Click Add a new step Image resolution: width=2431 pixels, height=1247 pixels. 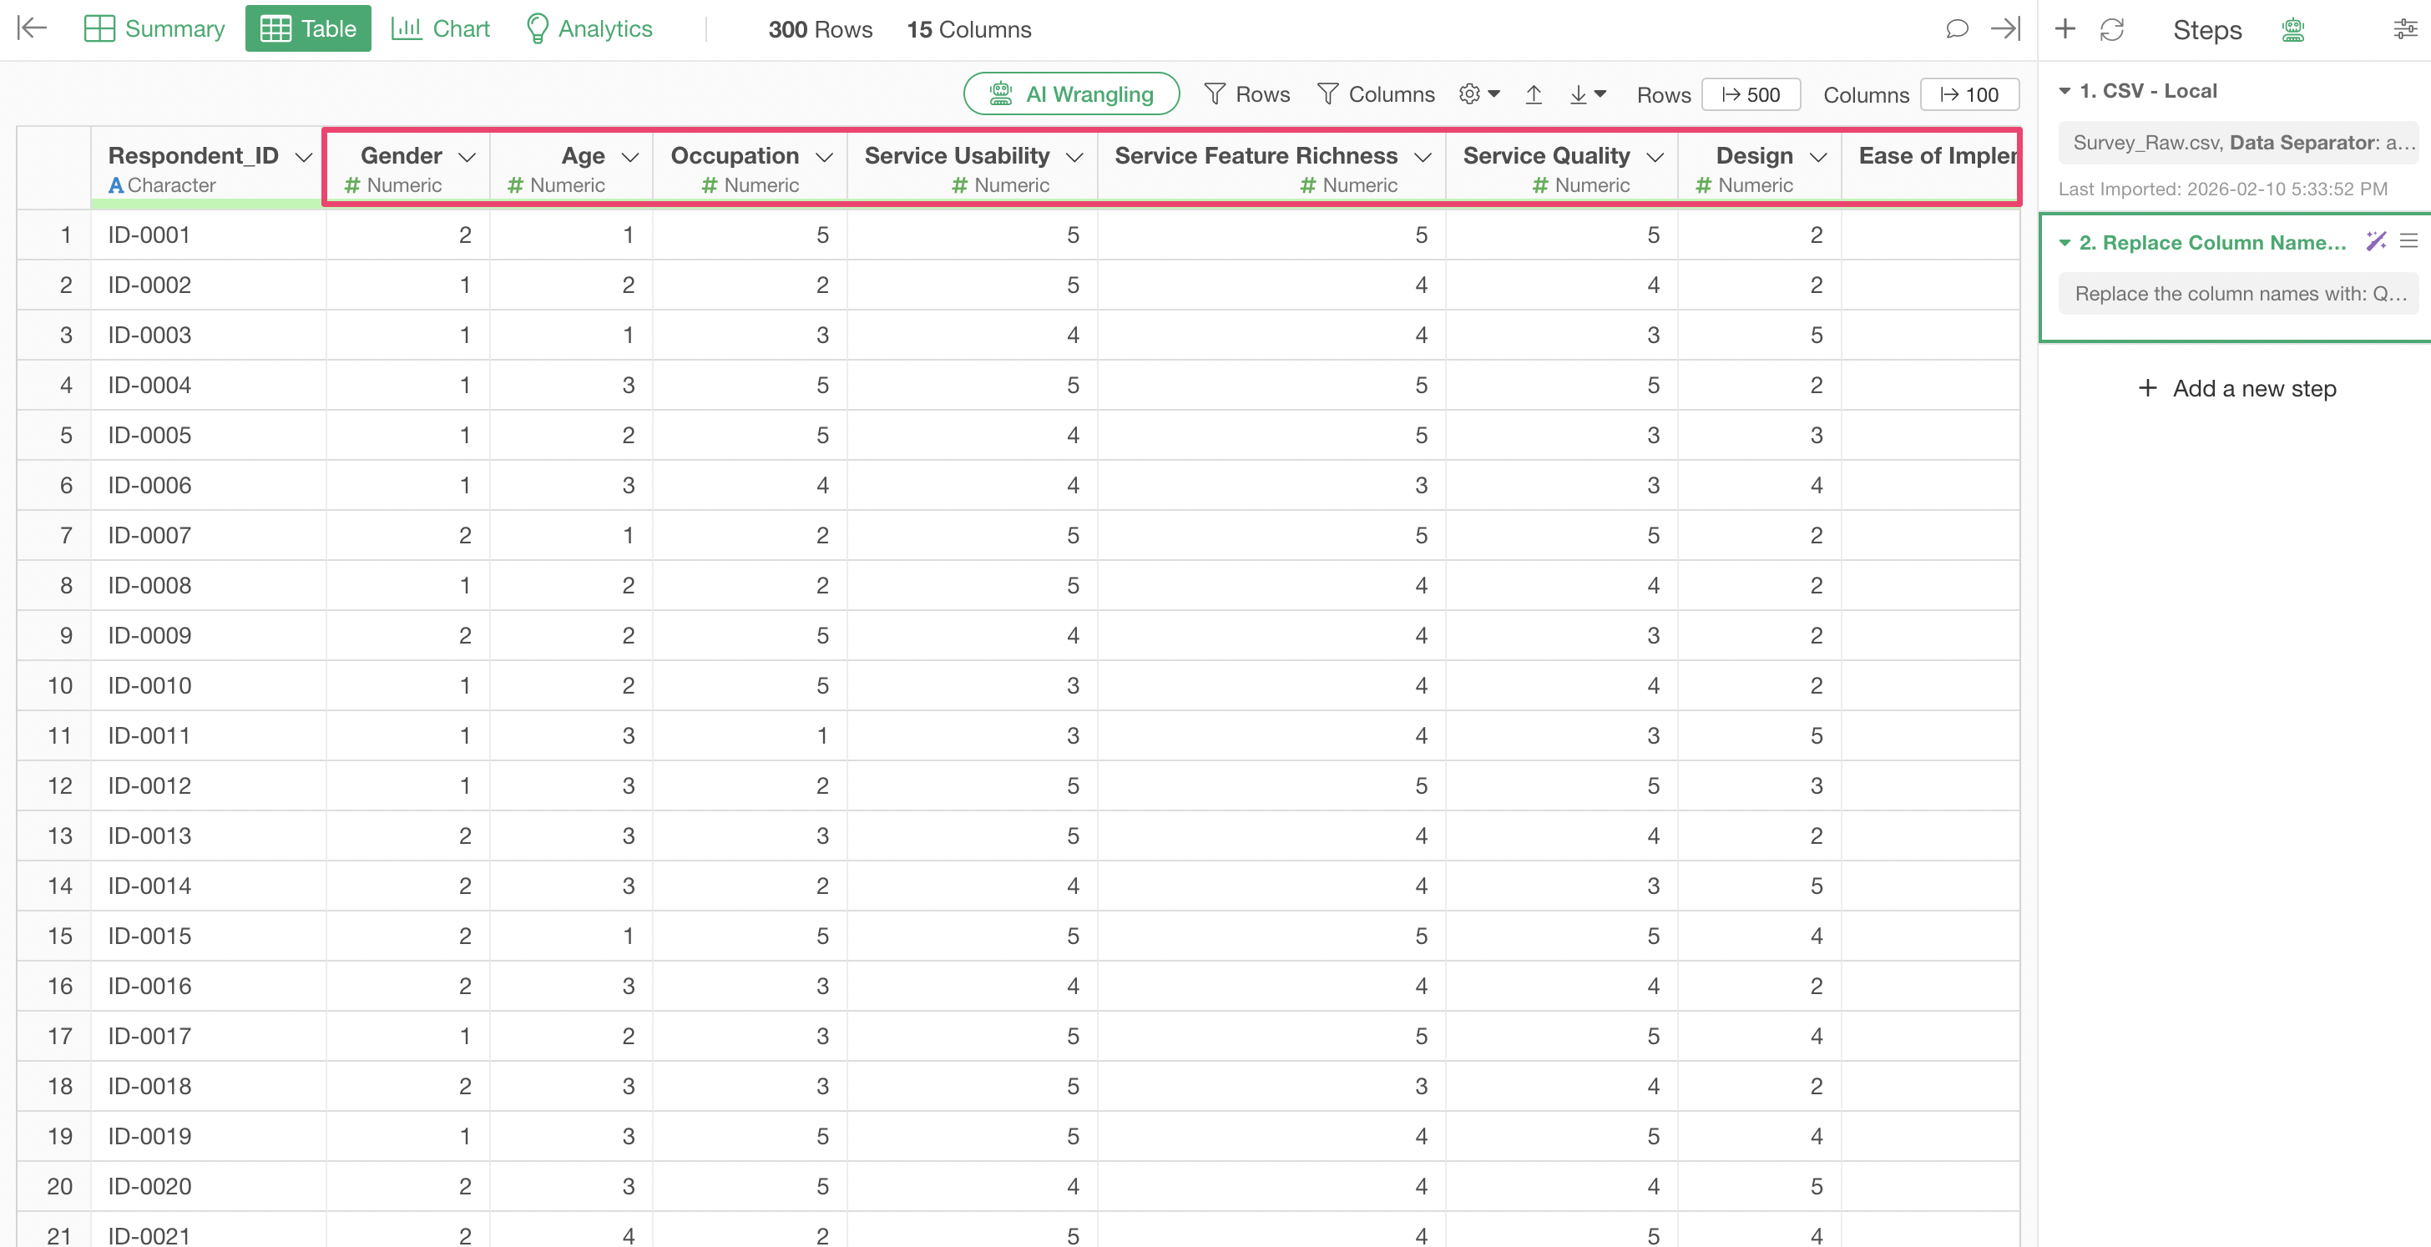(2236, 387)
